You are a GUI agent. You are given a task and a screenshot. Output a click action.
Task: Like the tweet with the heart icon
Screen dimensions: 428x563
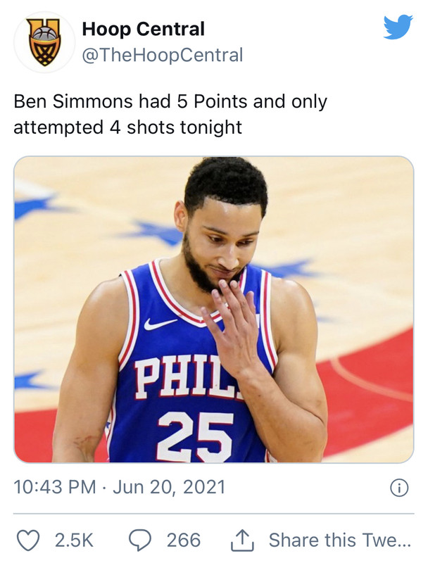pyautogui.click(x=28, y=540)
